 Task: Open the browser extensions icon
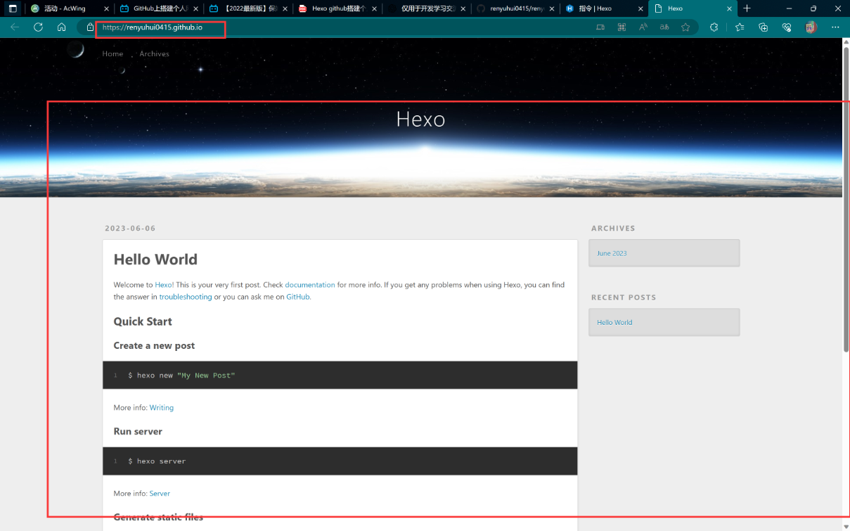tap(714, 27)
